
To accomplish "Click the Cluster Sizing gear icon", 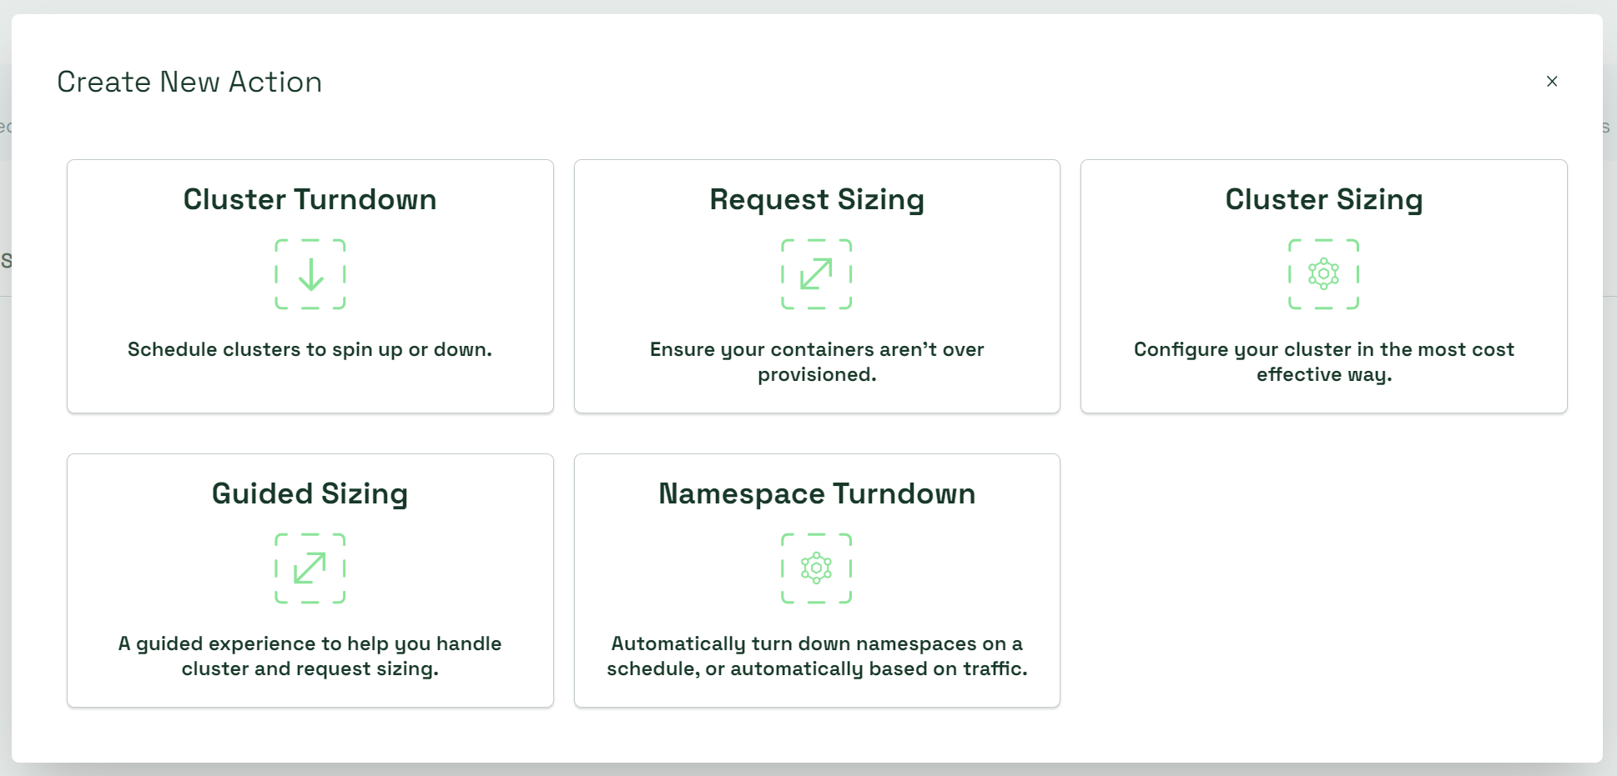I will coord(1323,274).
